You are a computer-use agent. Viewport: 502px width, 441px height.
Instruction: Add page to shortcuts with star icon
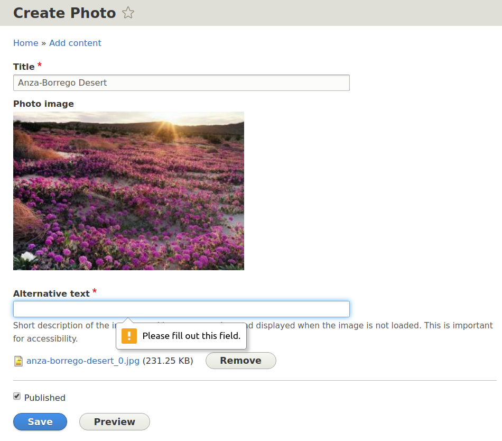[x=128, y=13]
